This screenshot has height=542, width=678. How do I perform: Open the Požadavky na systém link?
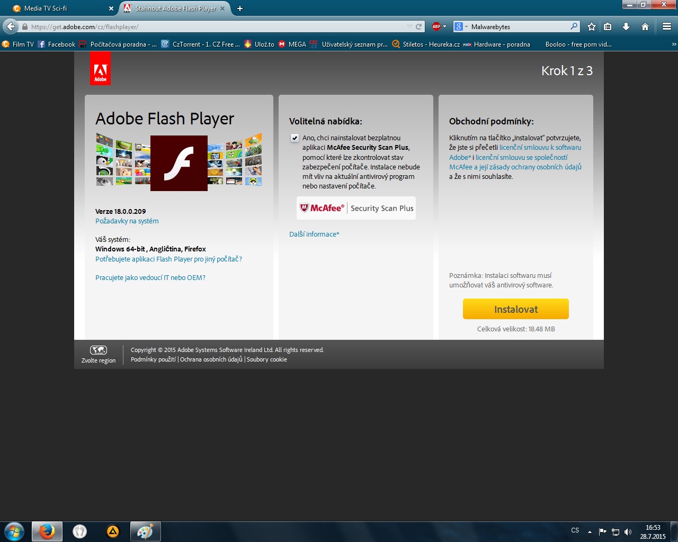[x=127, y=221]
